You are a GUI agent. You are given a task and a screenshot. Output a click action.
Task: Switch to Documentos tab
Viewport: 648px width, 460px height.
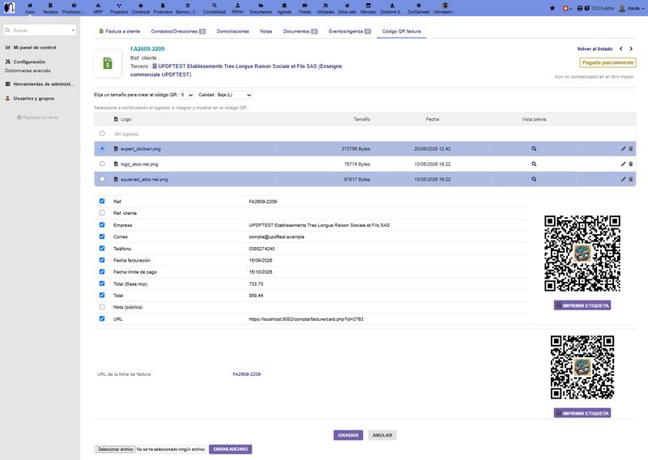(x=301, y=32)
